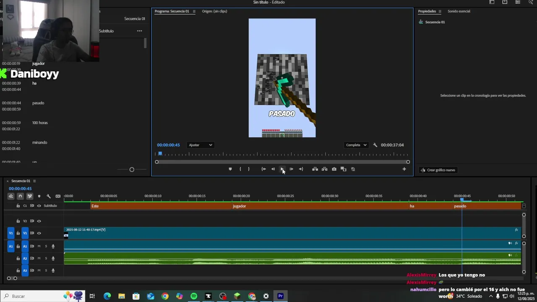Open the comparison view button
Screen dimensions: 537x302
[x=344, y=169]
